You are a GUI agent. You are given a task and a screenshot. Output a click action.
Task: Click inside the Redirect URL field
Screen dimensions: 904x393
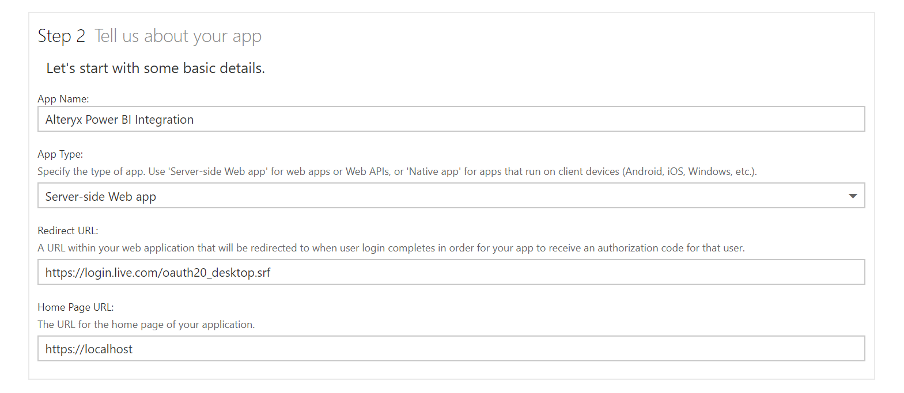pyautogui.click(x=451, y=272)
